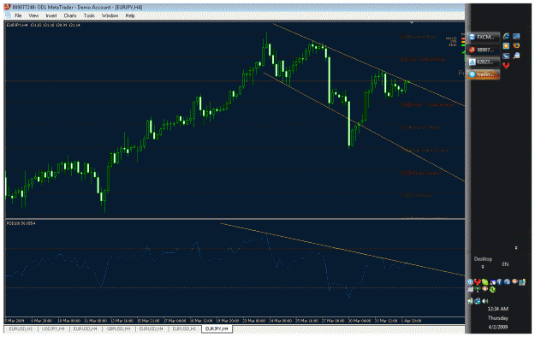Open the File menu
Screen dimensions: 535x337
click(x=18, y=15)
